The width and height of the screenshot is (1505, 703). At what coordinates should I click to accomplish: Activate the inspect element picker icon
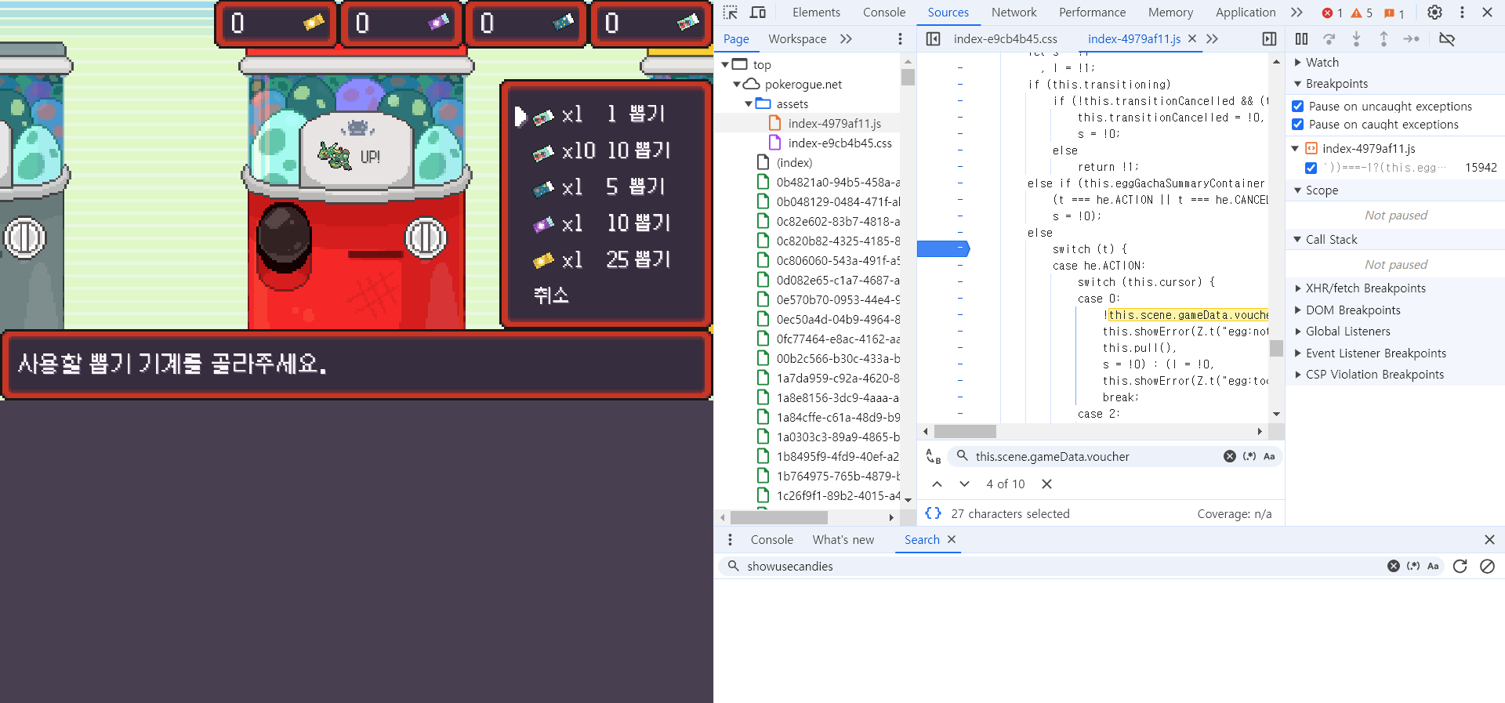click(x=731, y=13)
